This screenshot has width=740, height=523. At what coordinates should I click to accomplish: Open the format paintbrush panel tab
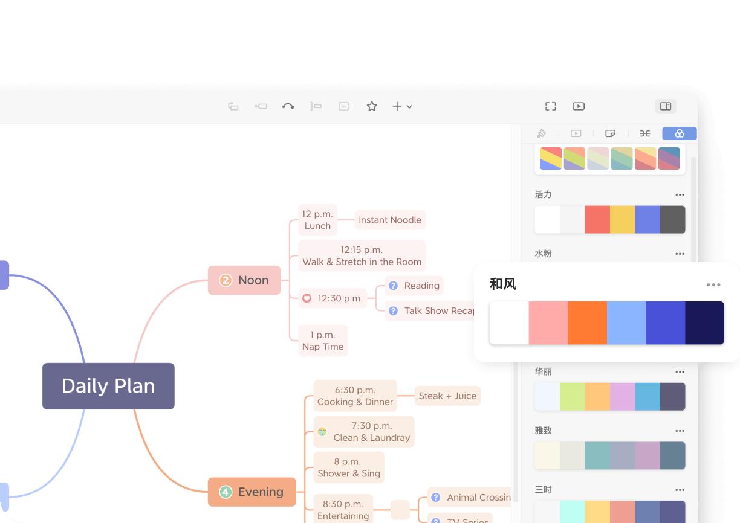[541, 133]
